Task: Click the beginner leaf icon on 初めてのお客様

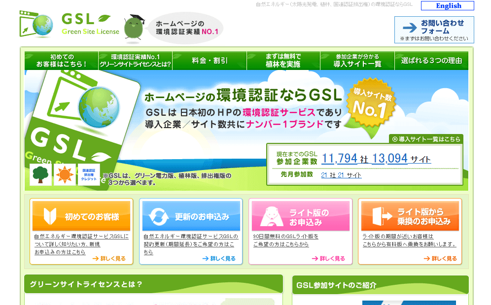Action: coord(50,216)
